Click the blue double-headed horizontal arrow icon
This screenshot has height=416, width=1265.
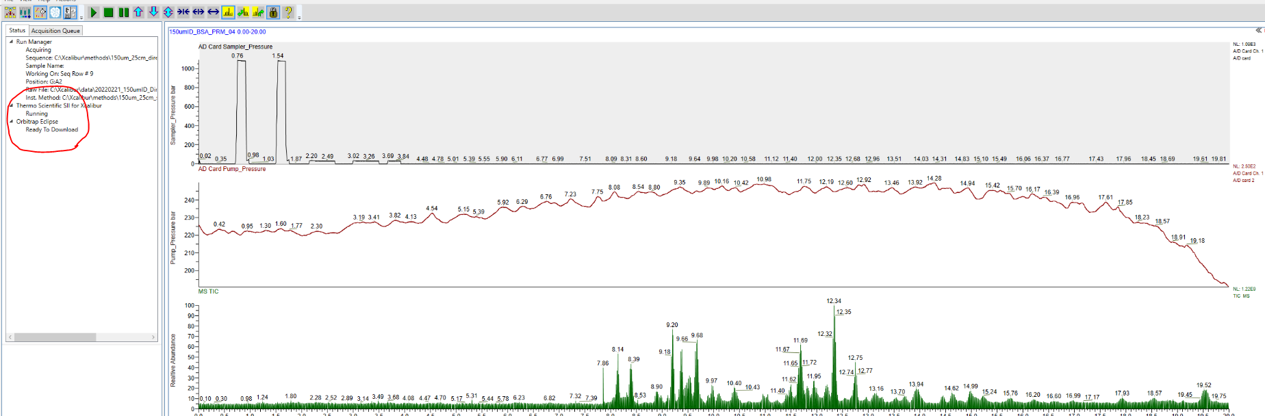(214, 12)
